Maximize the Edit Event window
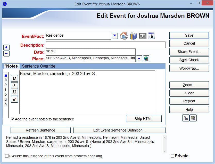The image size is (215, 164). click(x=198, y=3)
